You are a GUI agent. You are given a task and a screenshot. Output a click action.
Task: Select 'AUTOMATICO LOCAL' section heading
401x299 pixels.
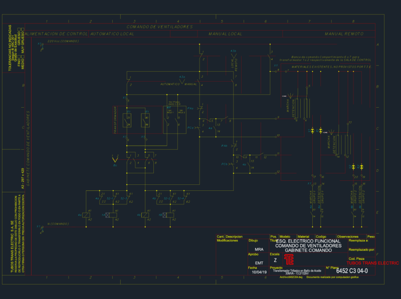pyautogui.click(x=112, y=34)
